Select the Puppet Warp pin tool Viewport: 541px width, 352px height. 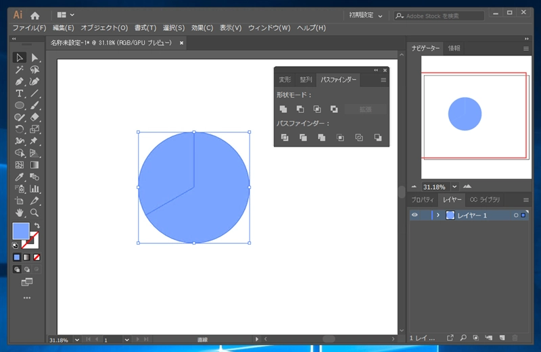pyautogui.click(x=34, y=141)
